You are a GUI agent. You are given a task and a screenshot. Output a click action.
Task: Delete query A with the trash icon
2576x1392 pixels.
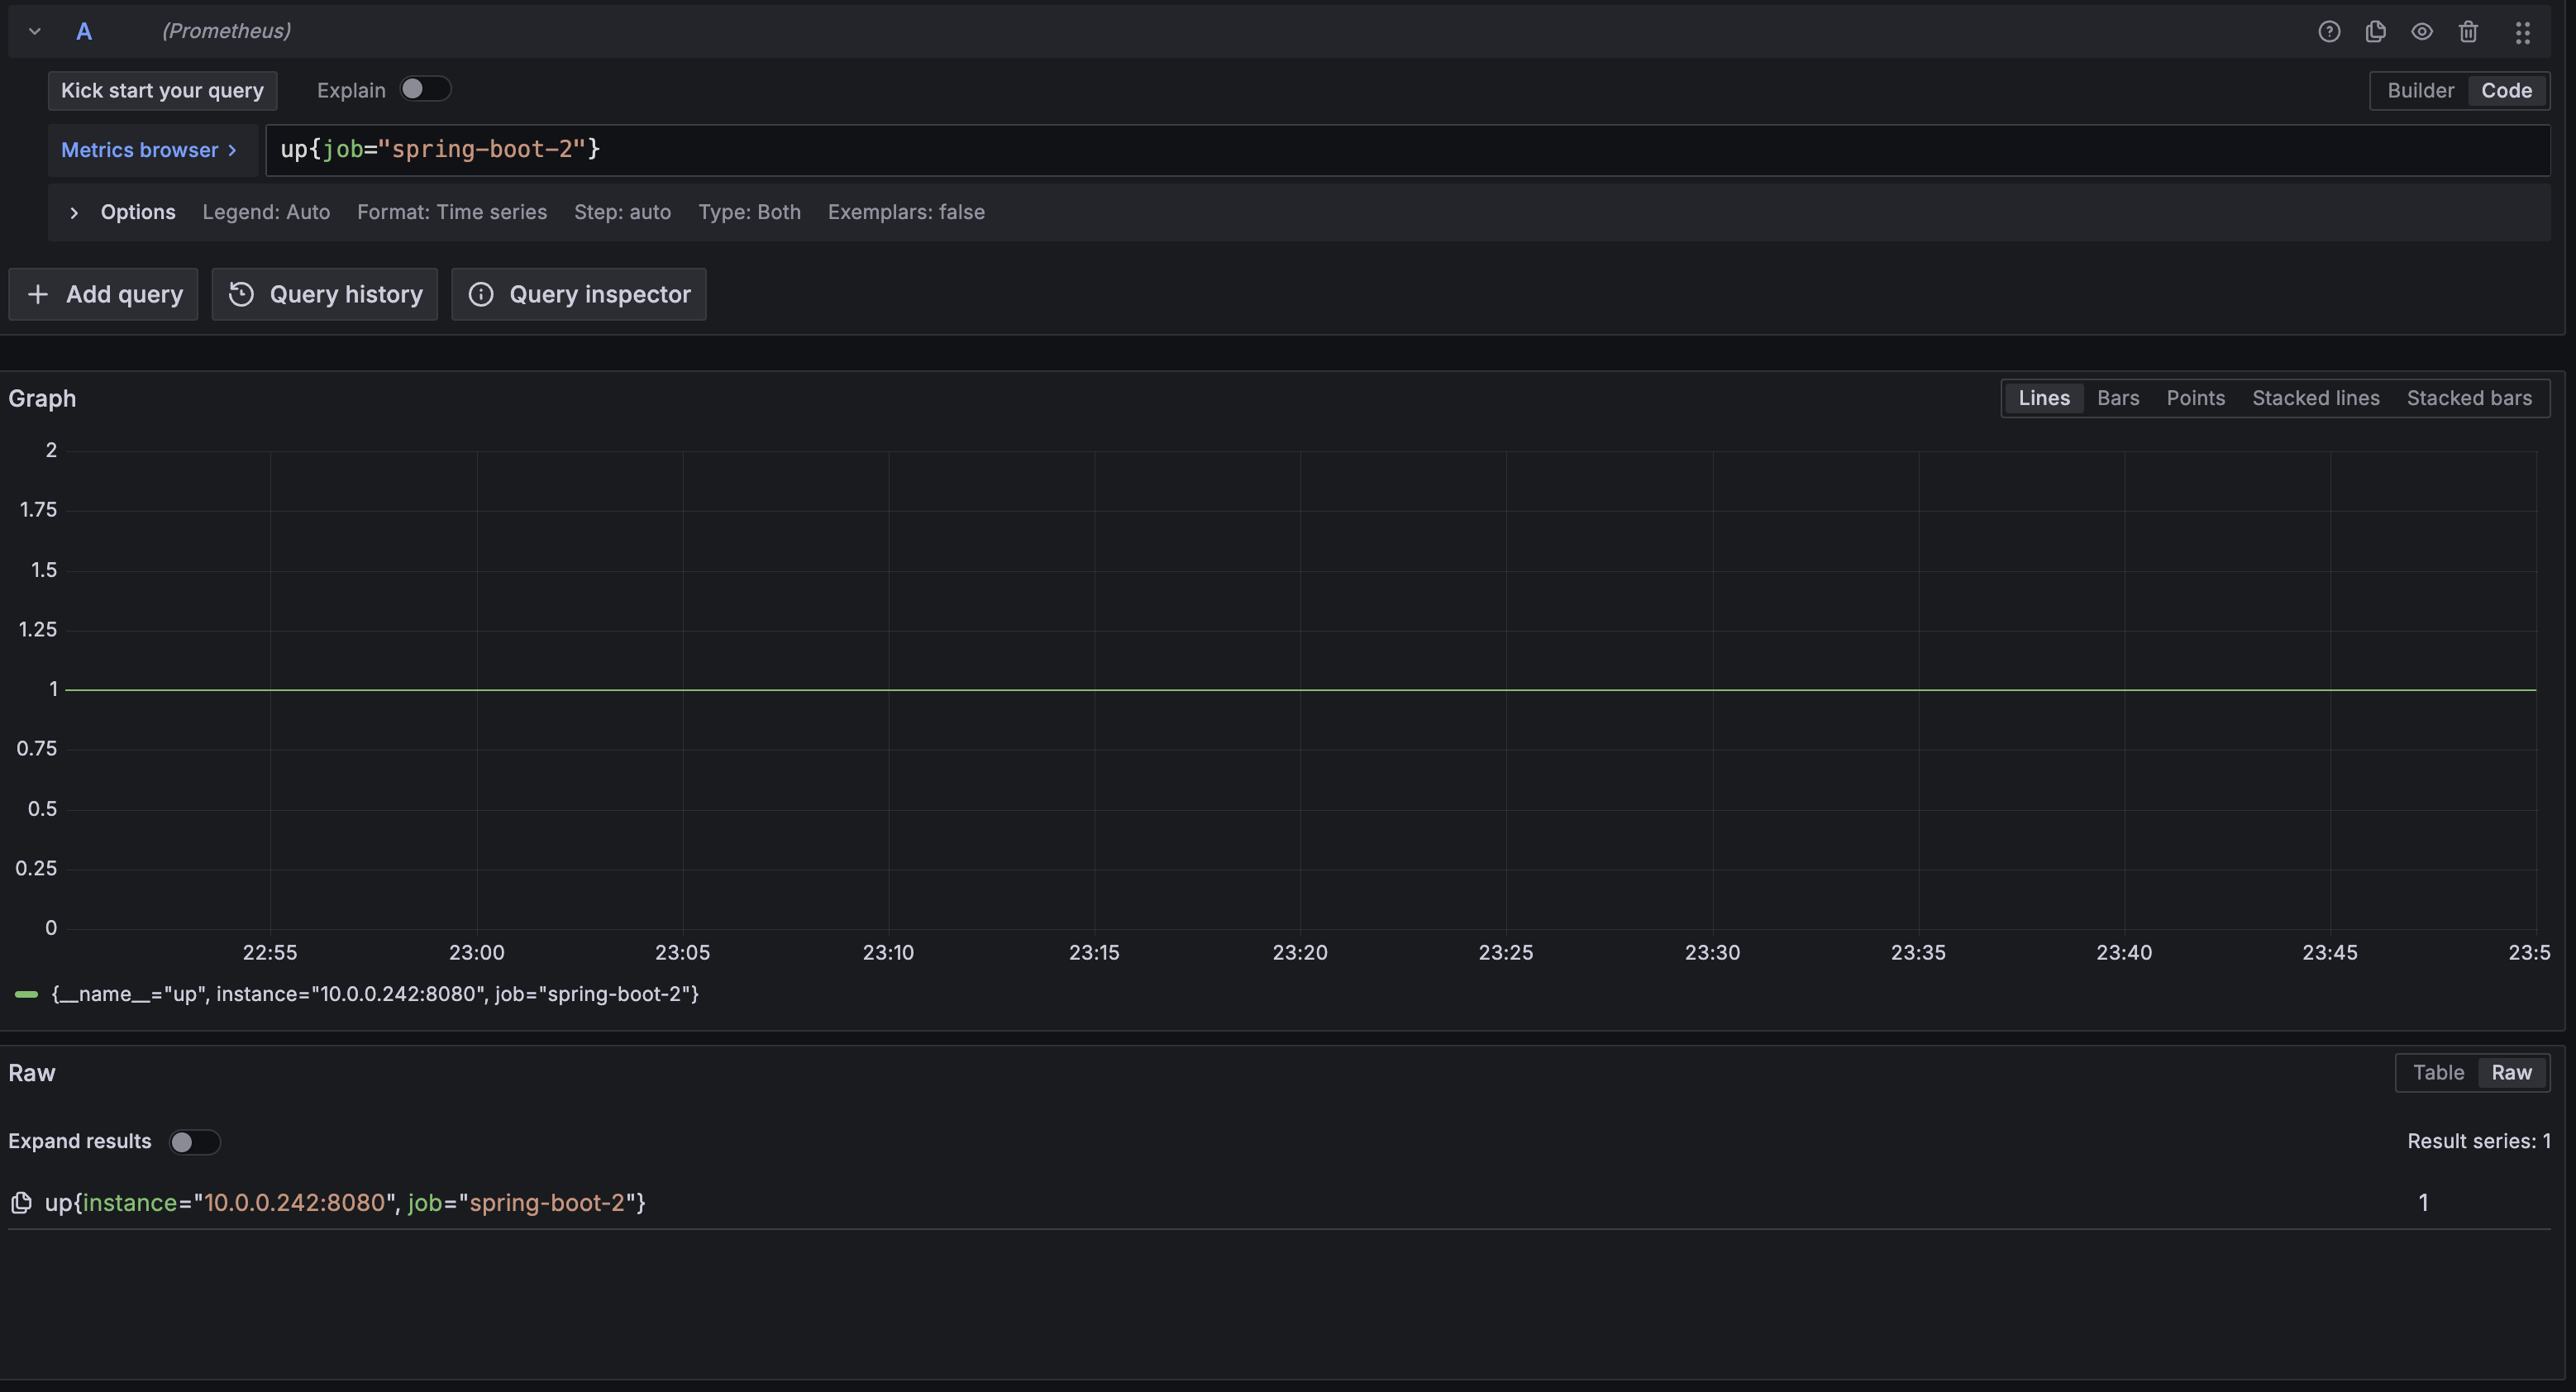click(2468, 31)
